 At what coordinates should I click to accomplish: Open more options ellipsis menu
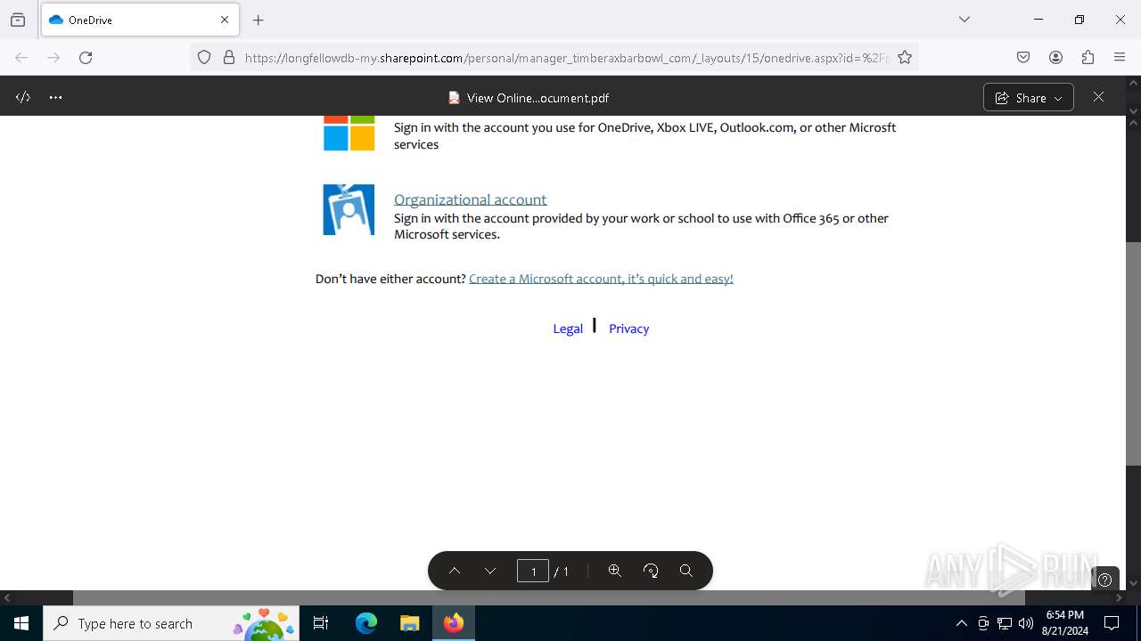coord(55,97)
